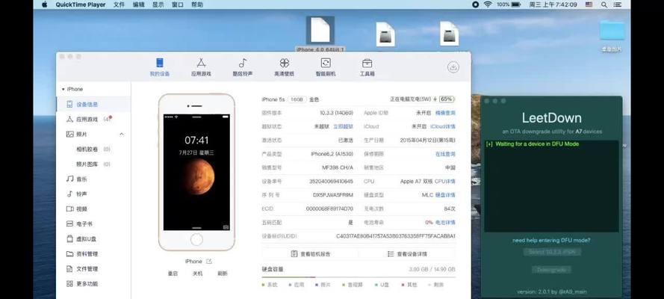664x299 pixels.
Task: Open the QuickTime Player menu
Action: tap(81, 4)
